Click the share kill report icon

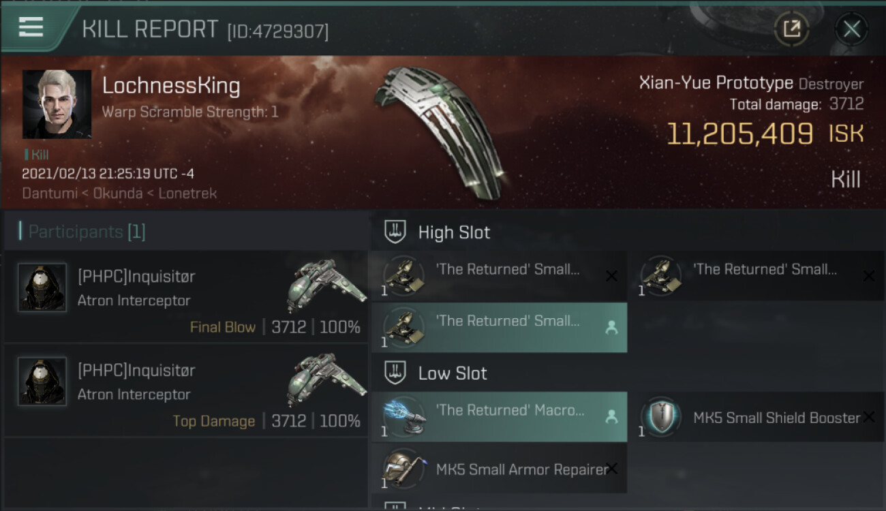click(x=791, y=29)
